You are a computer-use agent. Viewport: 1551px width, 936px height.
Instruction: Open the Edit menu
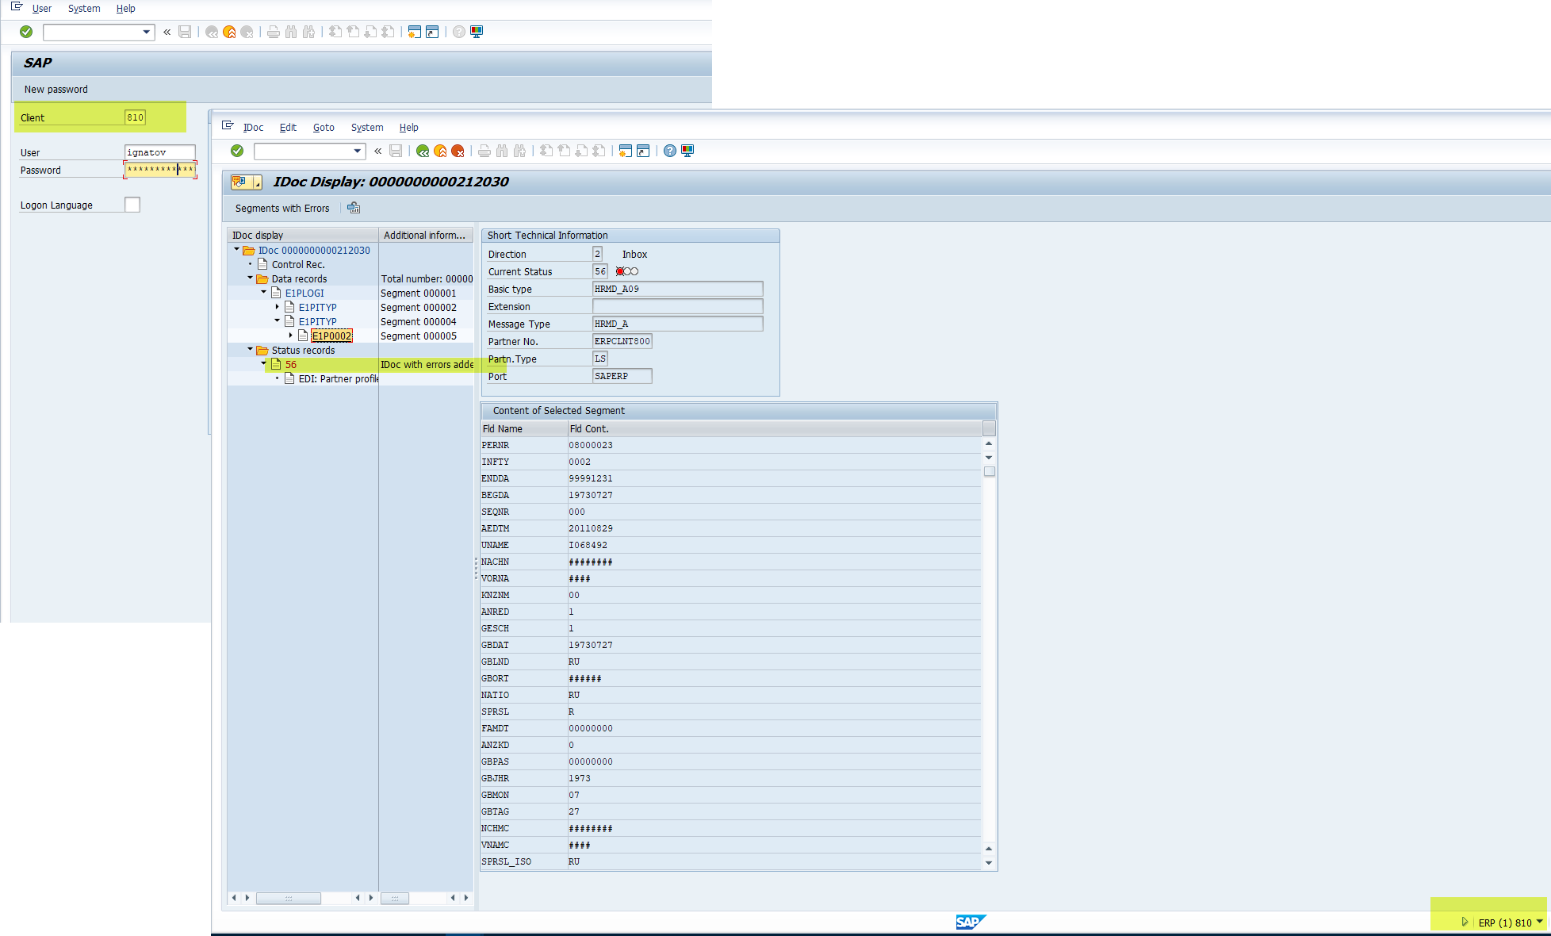coord(288,127)
